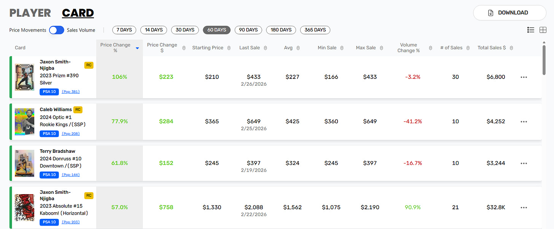Select the 7 DAYS time range
The width and height of the screenshot is (554, 229).
click(x=124, y=30)
